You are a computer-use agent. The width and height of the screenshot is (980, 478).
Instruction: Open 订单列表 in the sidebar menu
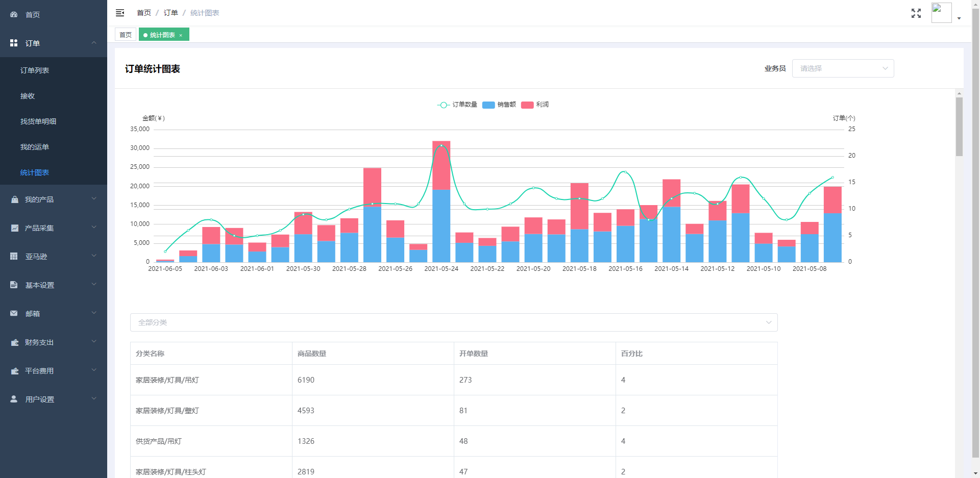[35, 70]
